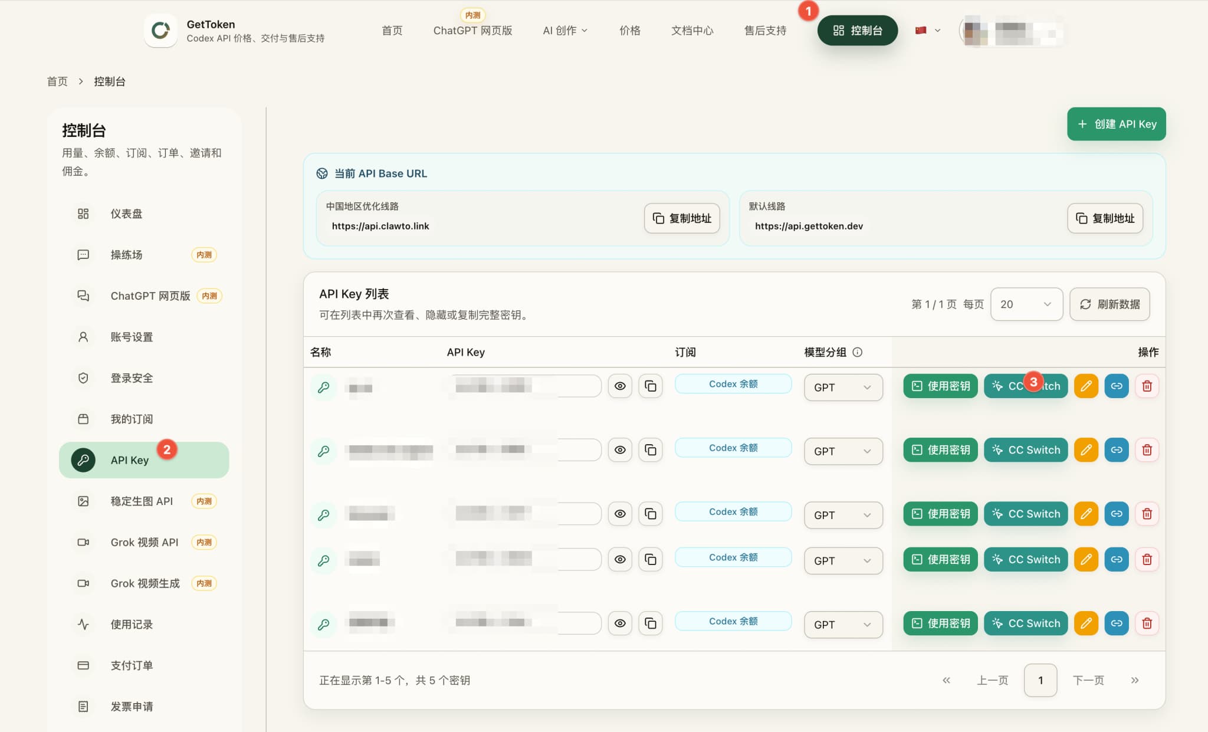Screen dimensions: 1208x732
Task: Expand second row's GPT model group dropdown
Action: click(843, 451)
